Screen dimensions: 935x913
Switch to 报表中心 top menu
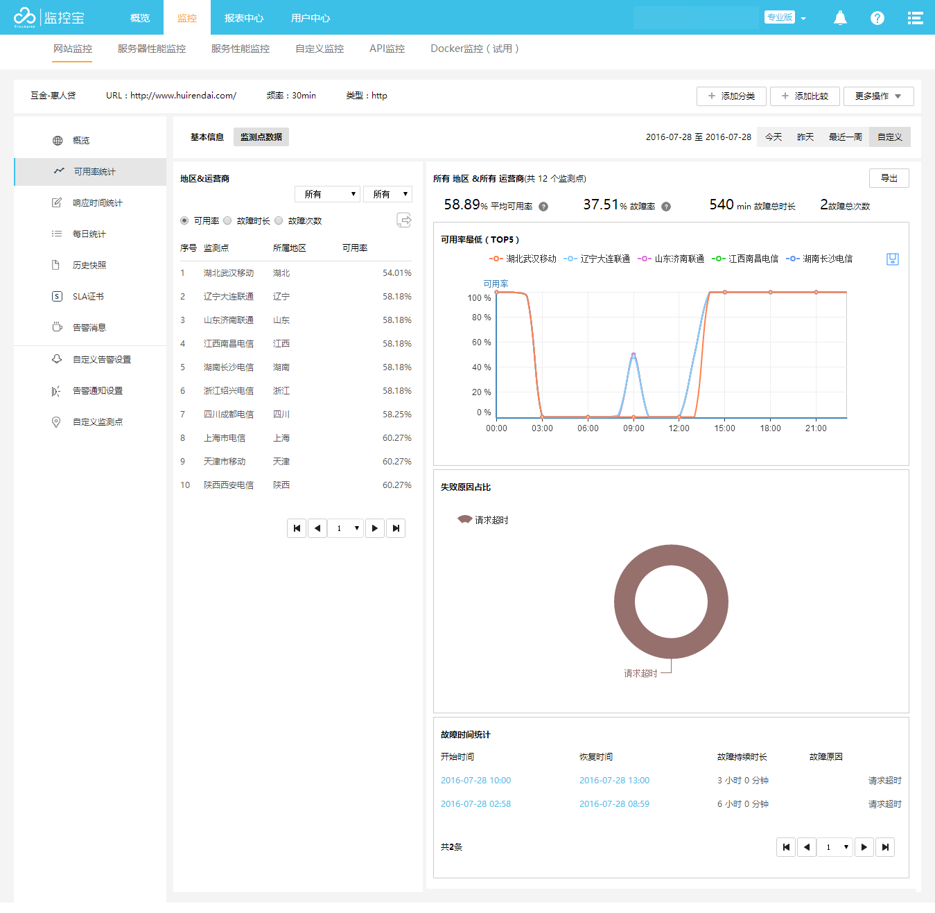(244, 18)
